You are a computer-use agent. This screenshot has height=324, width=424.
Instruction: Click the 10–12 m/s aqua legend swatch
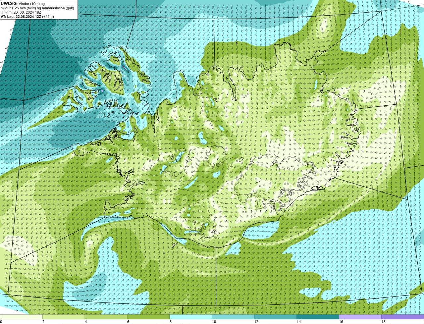pyautogui.click(x=233, y=317)
